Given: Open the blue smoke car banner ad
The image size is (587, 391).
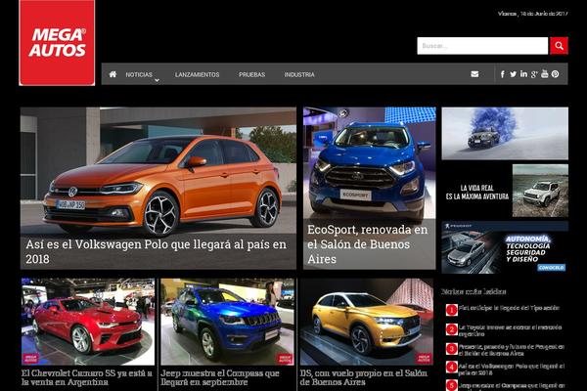Looking at the screenshot, I should click(x=505, y=133).
